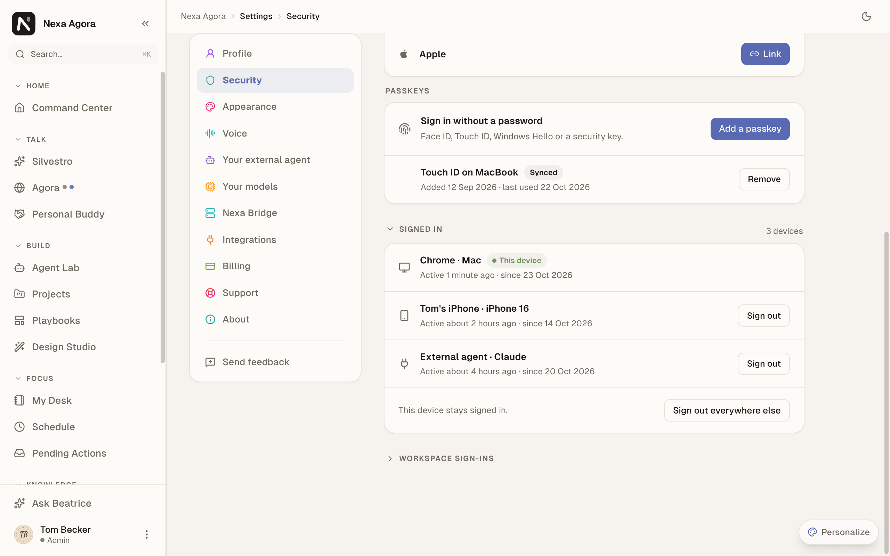
Task: Click the sidebar scrollbar
Action: click(x=163, y=218)
